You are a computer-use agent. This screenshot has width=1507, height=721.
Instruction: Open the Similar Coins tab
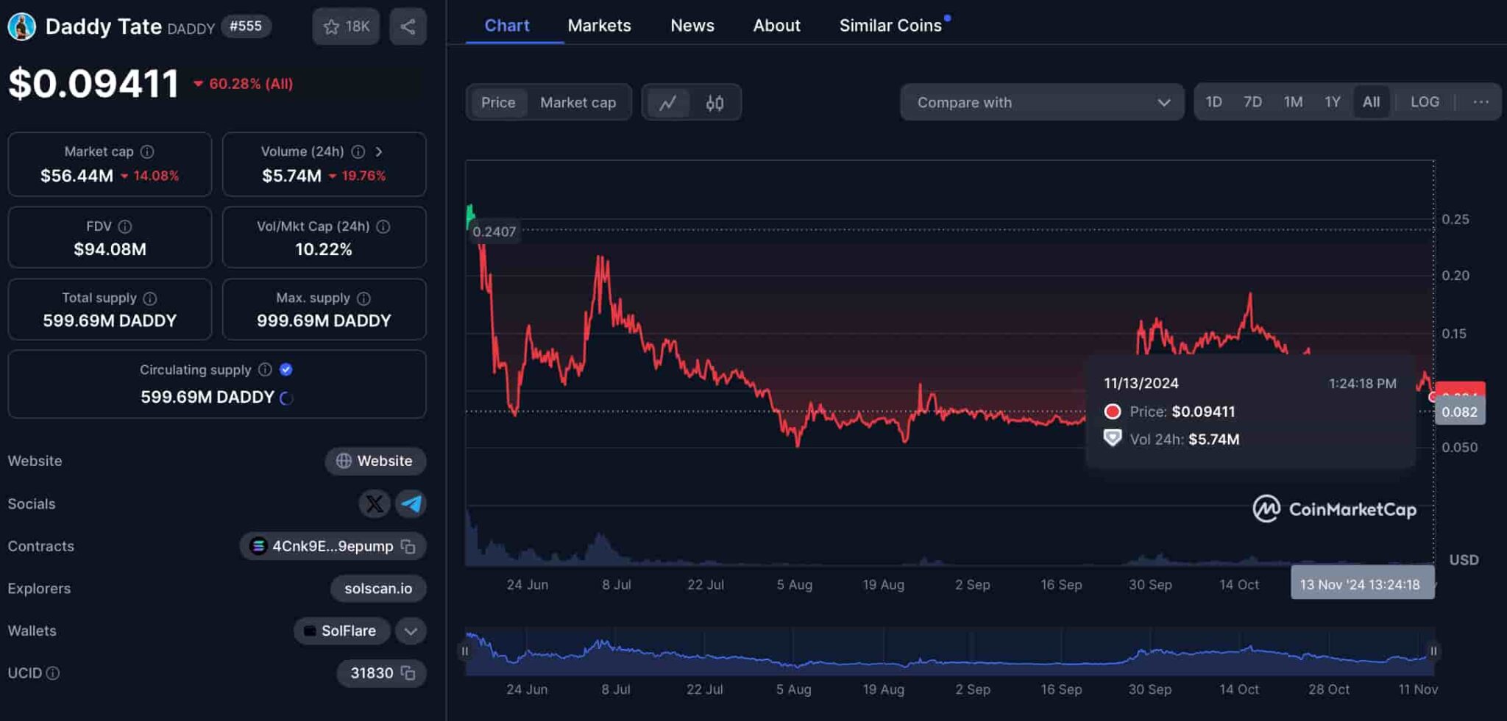coord(891,25)
